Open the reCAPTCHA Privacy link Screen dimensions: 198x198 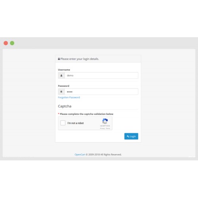pos(102,128)
